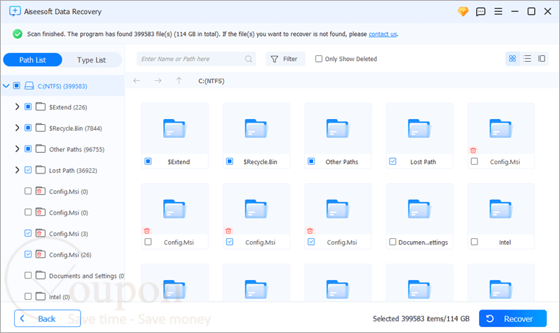Click the $Extend folder icon in tree
The width and height of the screenshot is (560, 333).
tap(40, 107)
